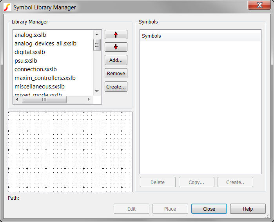Click the Symbols column header

coord(200,36)
